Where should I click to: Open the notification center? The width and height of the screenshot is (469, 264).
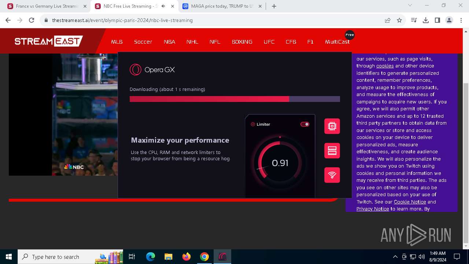coord(457,257)
